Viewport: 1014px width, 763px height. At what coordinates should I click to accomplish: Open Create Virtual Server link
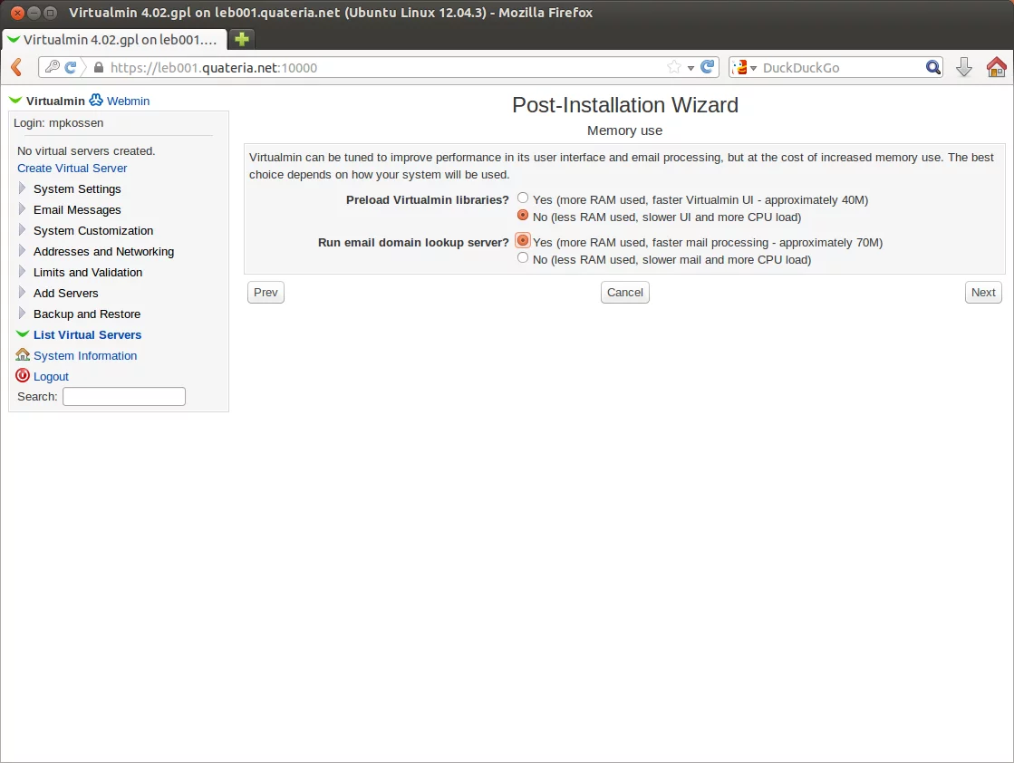pos(72,169)
